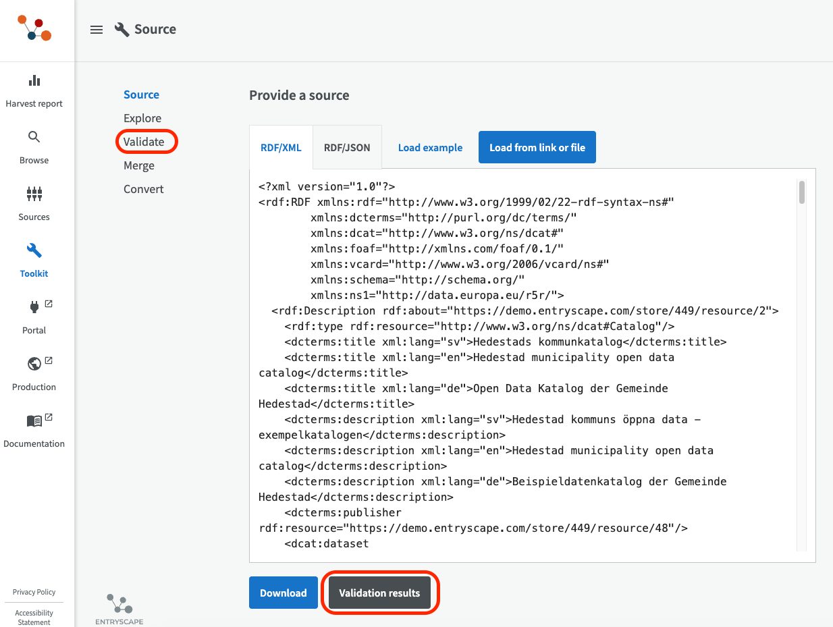Go to Validate in side menu

coord(144,142)
